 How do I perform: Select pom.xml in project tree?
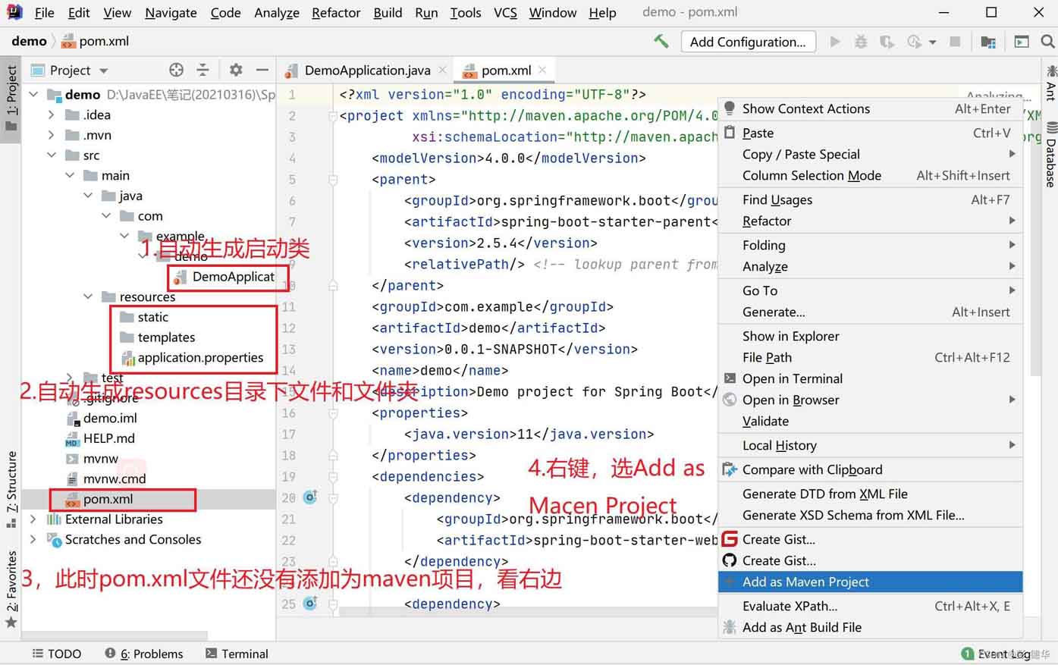(108, 499)
